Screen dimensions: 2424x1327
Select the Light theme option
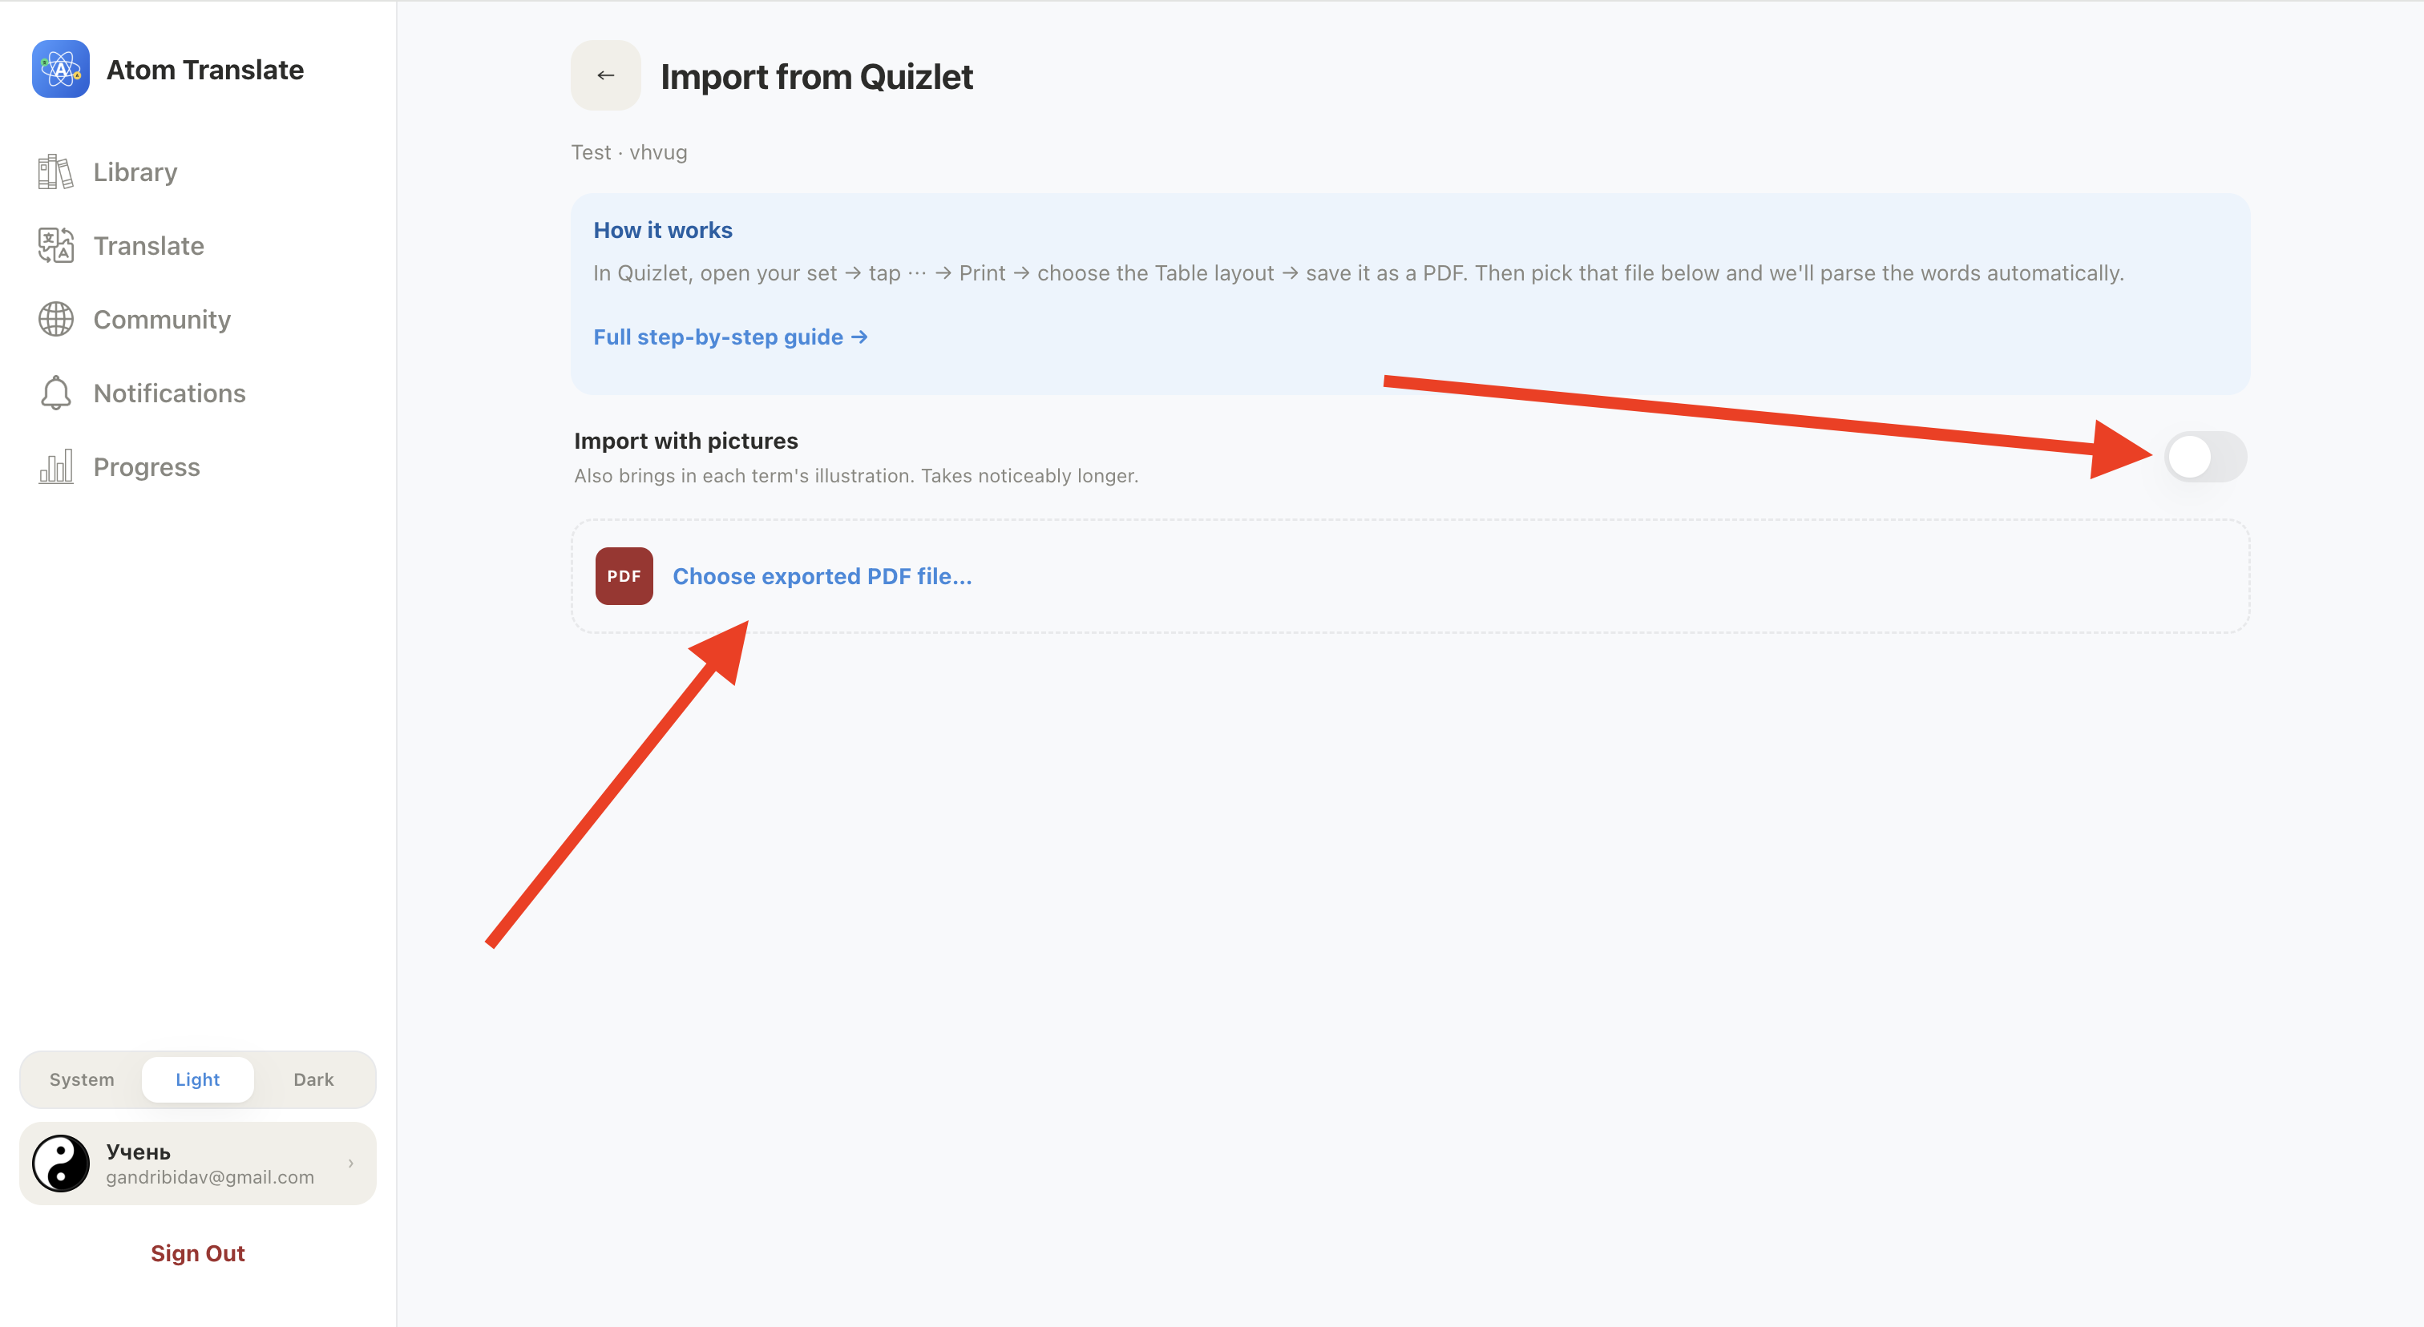[x=198, y=1079]
